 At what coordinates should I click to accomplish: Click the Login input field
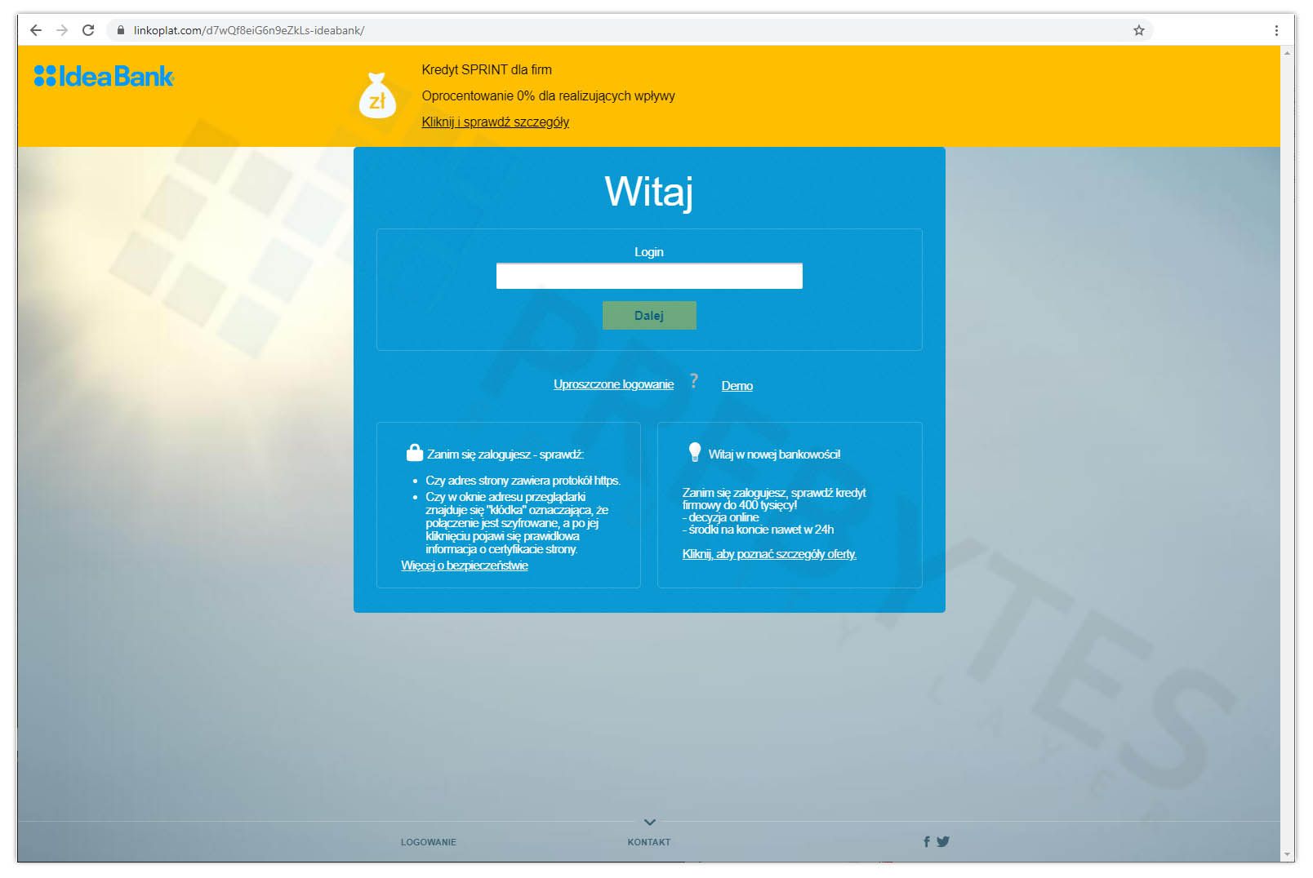tap(649, 276)
